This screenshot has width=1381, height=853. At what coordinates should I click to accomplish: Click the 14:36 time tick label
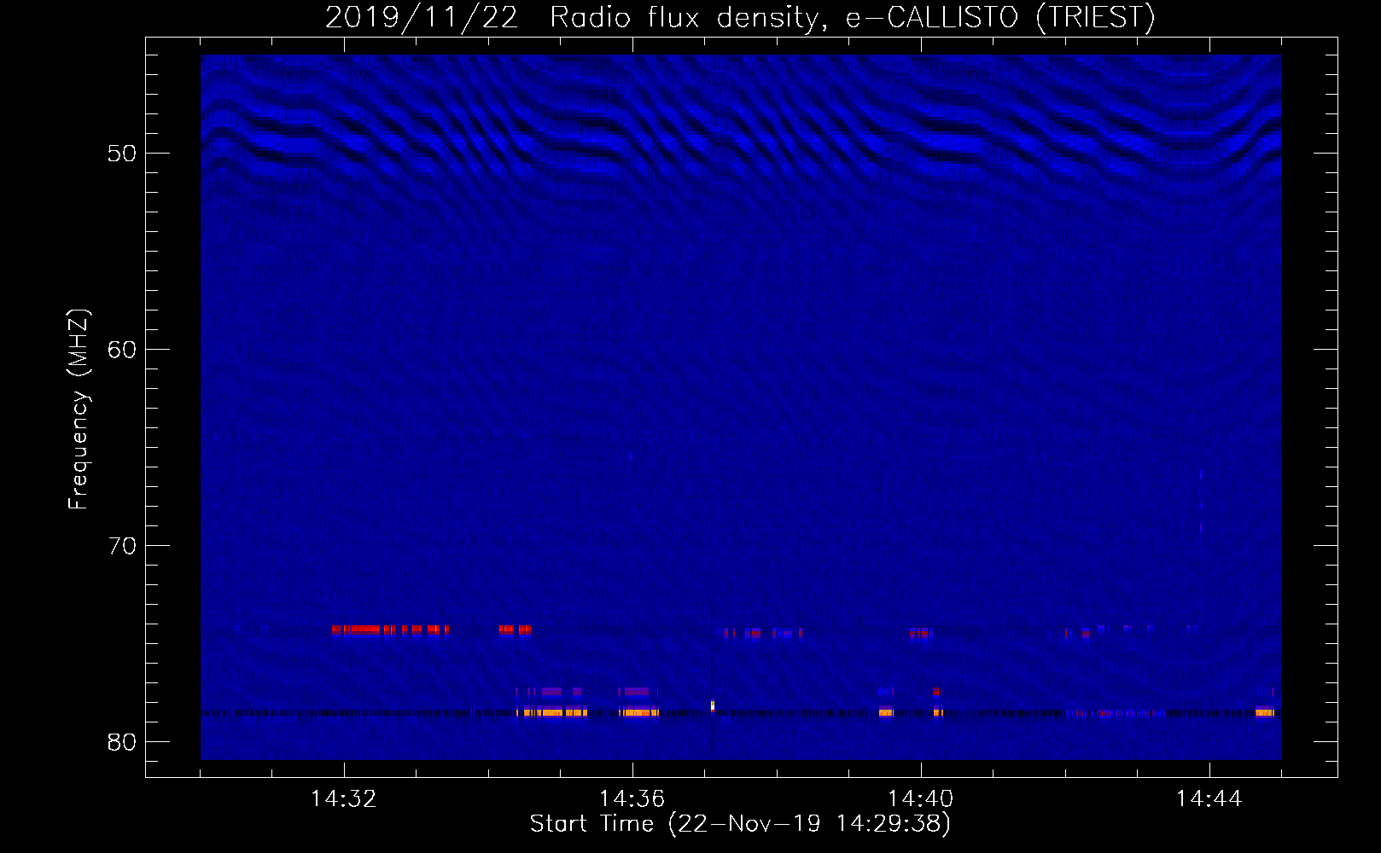[632, 799]
